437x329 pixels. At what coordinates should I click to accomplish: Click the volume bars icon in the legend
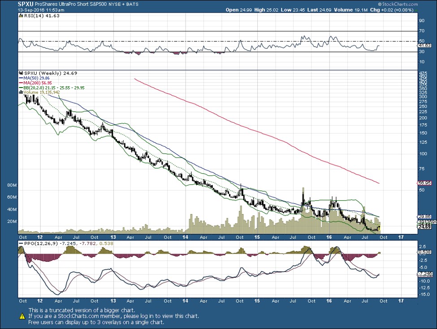tap(21, 92)
